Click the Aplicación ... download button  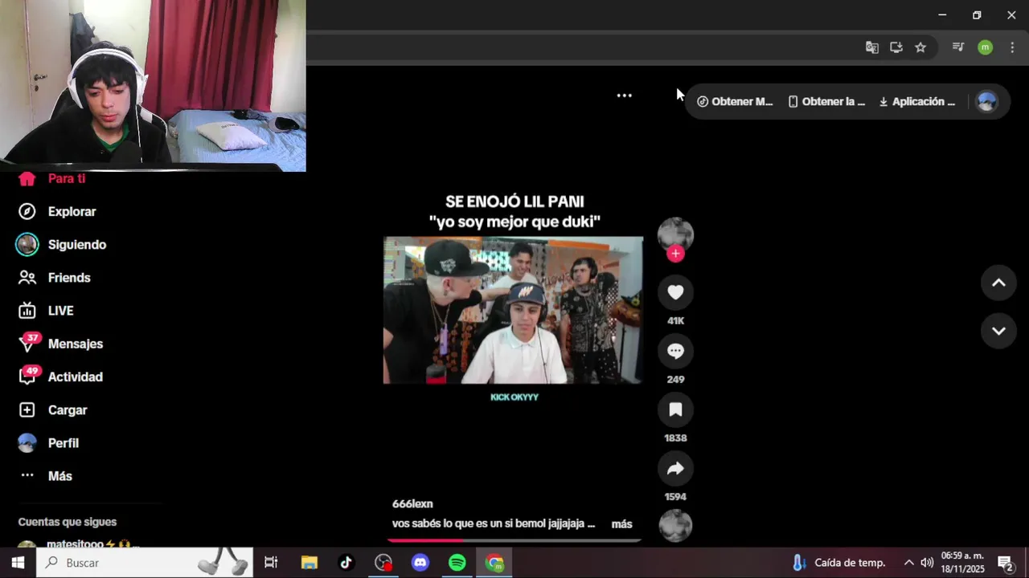pyautogui.click(x=917, y=102)
